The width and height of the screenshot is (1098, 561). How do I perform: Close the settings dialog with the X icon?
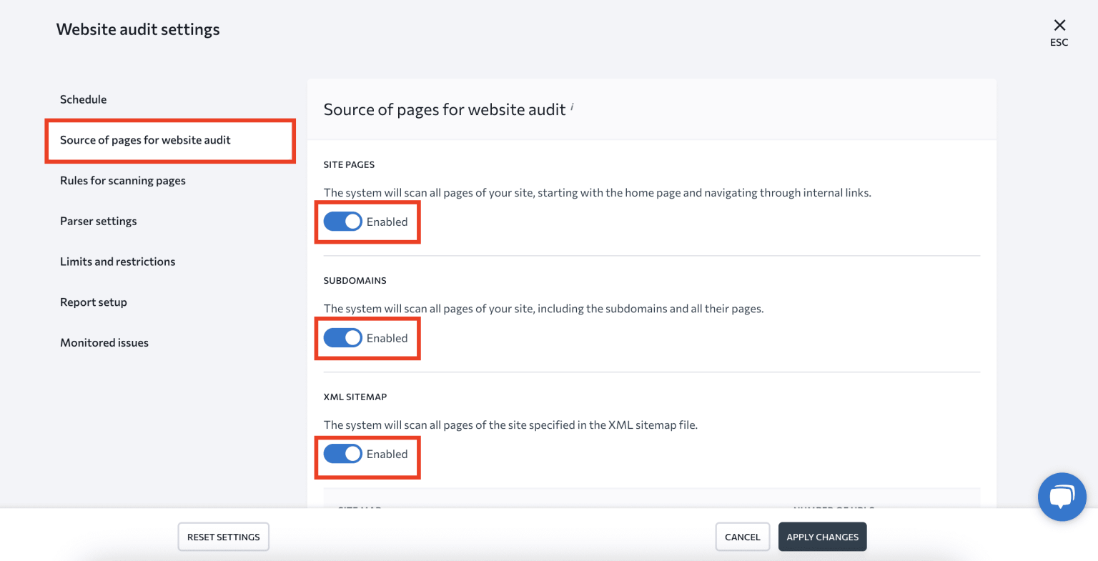[1059, 25]
